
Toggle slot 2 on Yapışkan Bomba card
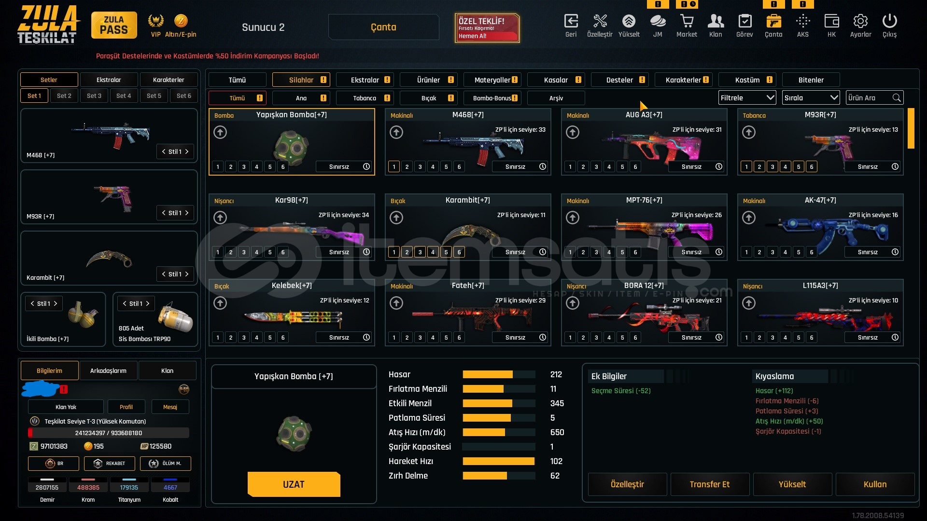231,167
